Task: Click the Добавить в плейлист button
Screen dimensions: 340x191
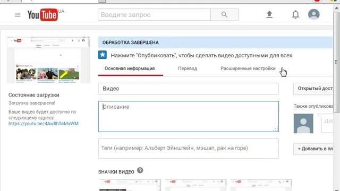Action: click(x=313, y=149)
